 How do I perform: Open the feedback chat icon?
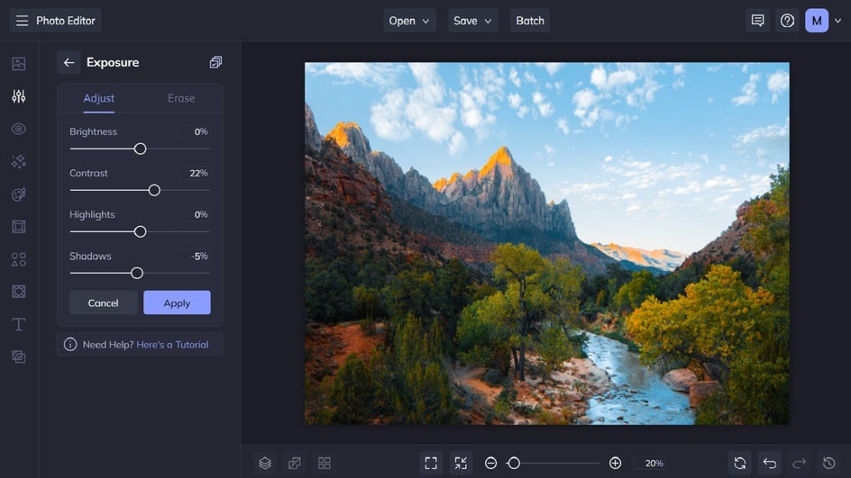pyautogui.click(x=757, y=21)
